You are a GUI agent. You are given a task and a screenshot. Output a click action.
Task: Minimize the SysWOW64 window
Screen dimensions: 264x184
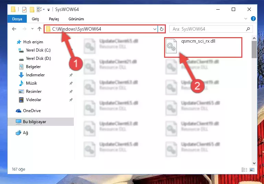click(x=218, y=9)
